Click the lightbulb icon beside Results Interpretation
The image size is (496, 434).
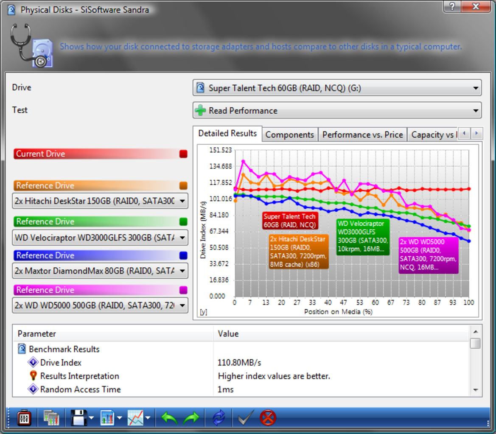(x=33, y=376)
